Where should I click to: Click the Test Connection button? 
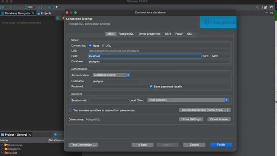pos(83,145)
